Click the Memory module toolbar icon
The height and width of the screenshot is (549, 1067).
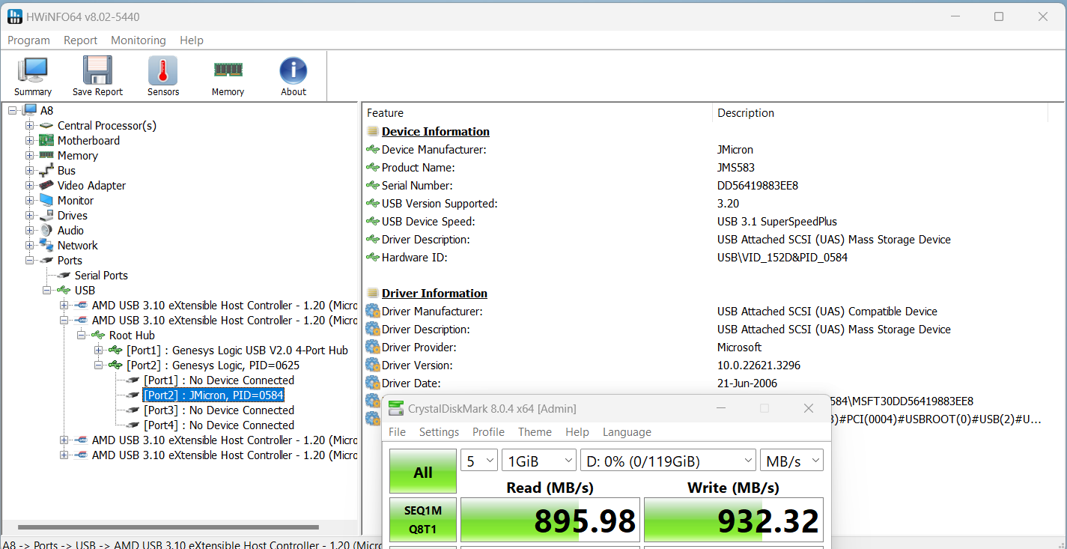(x=228, y=76)
